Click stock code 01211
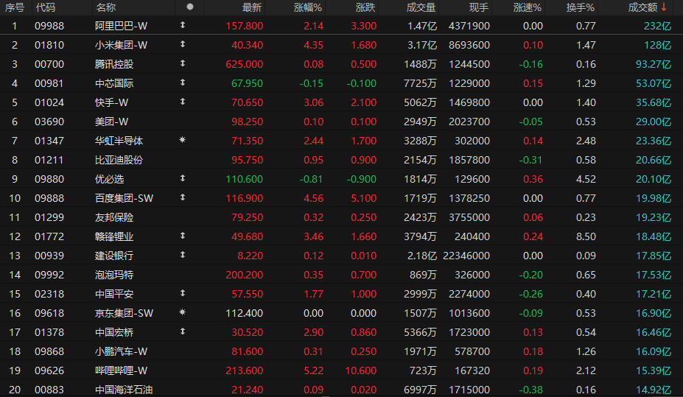Image resolution: width=683 pixels, height=397 pixels. click(49, 160)
